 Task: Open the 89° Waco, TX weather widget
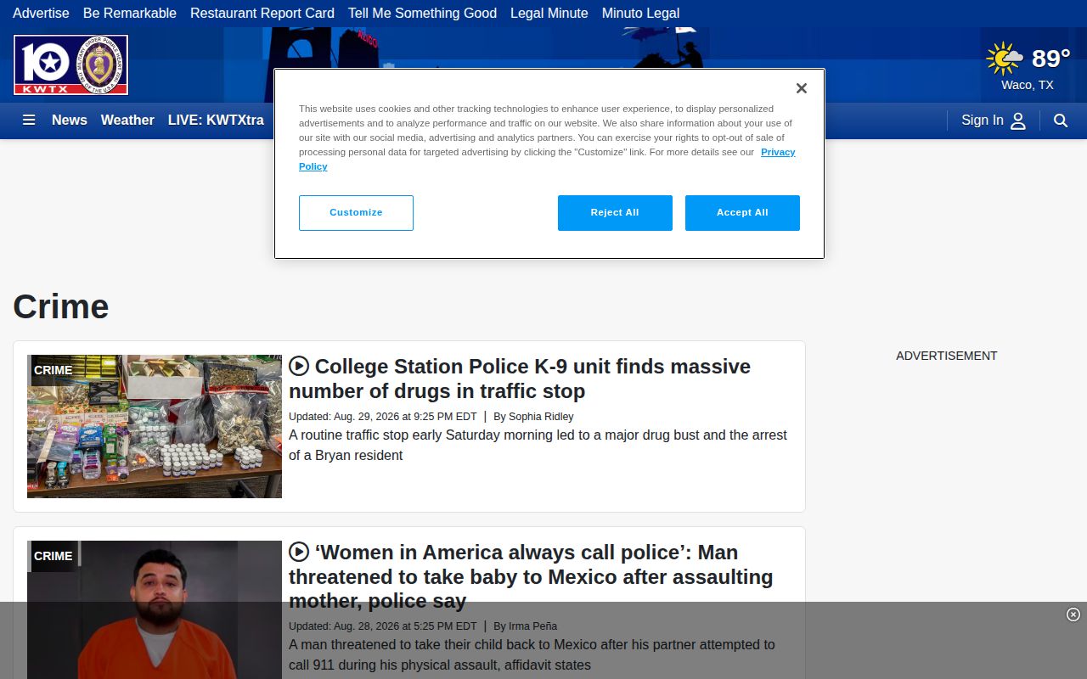(x=1028, y=65)
